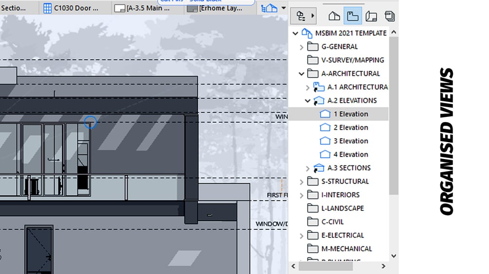Select the A.2 ELEVATIONS clone folder icon

click(x=319, y=101)
